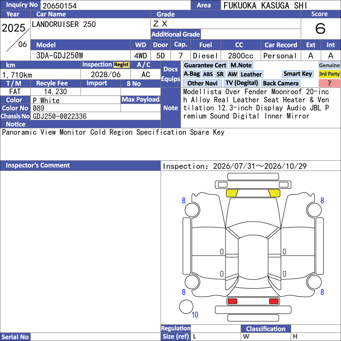This screenshot has width=341, height=341.
Task: Click the inspection date 2028/06
Action: [x=106, y=75]
